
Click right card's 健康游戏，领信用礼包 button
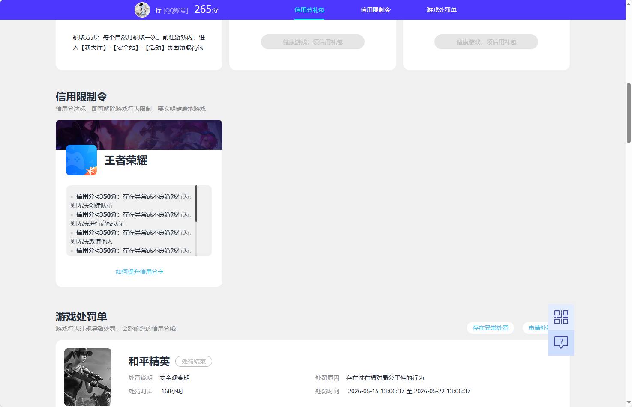click(x=486, y=42)
